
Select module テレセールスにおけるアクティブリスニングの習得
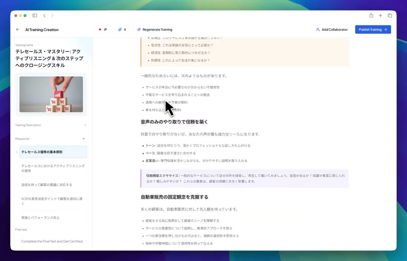coord(53,168)
